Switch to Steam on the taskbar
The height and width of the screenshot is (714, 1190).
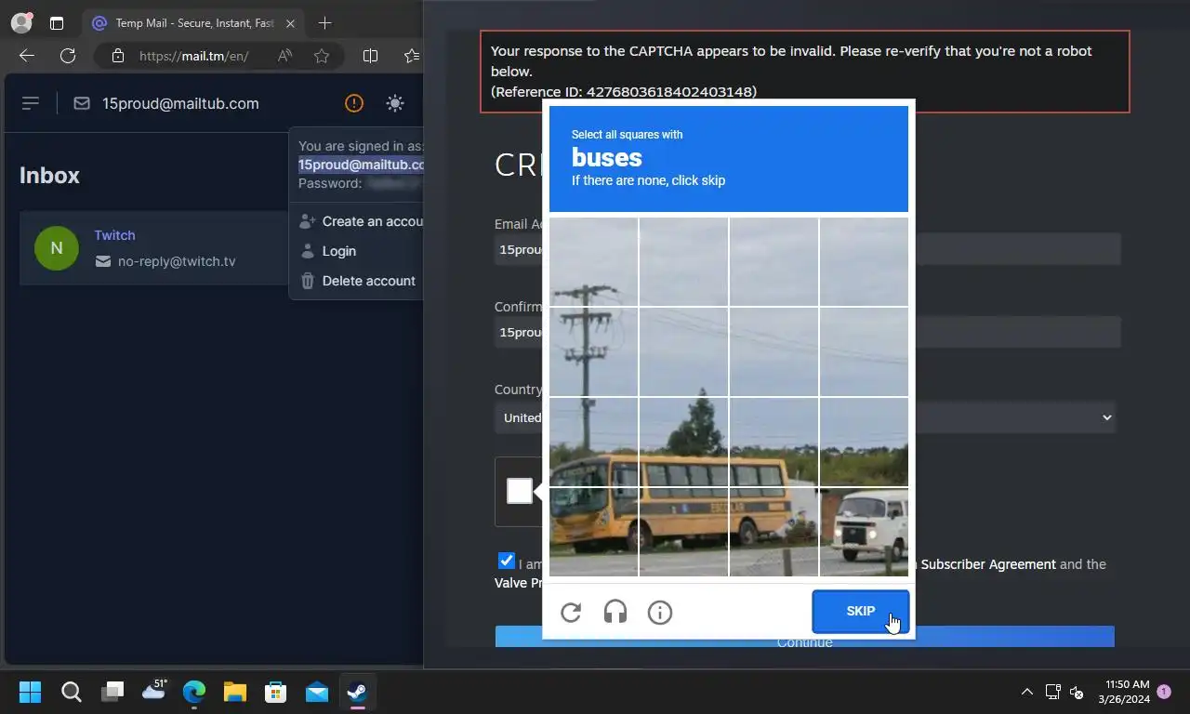[358, 692]
